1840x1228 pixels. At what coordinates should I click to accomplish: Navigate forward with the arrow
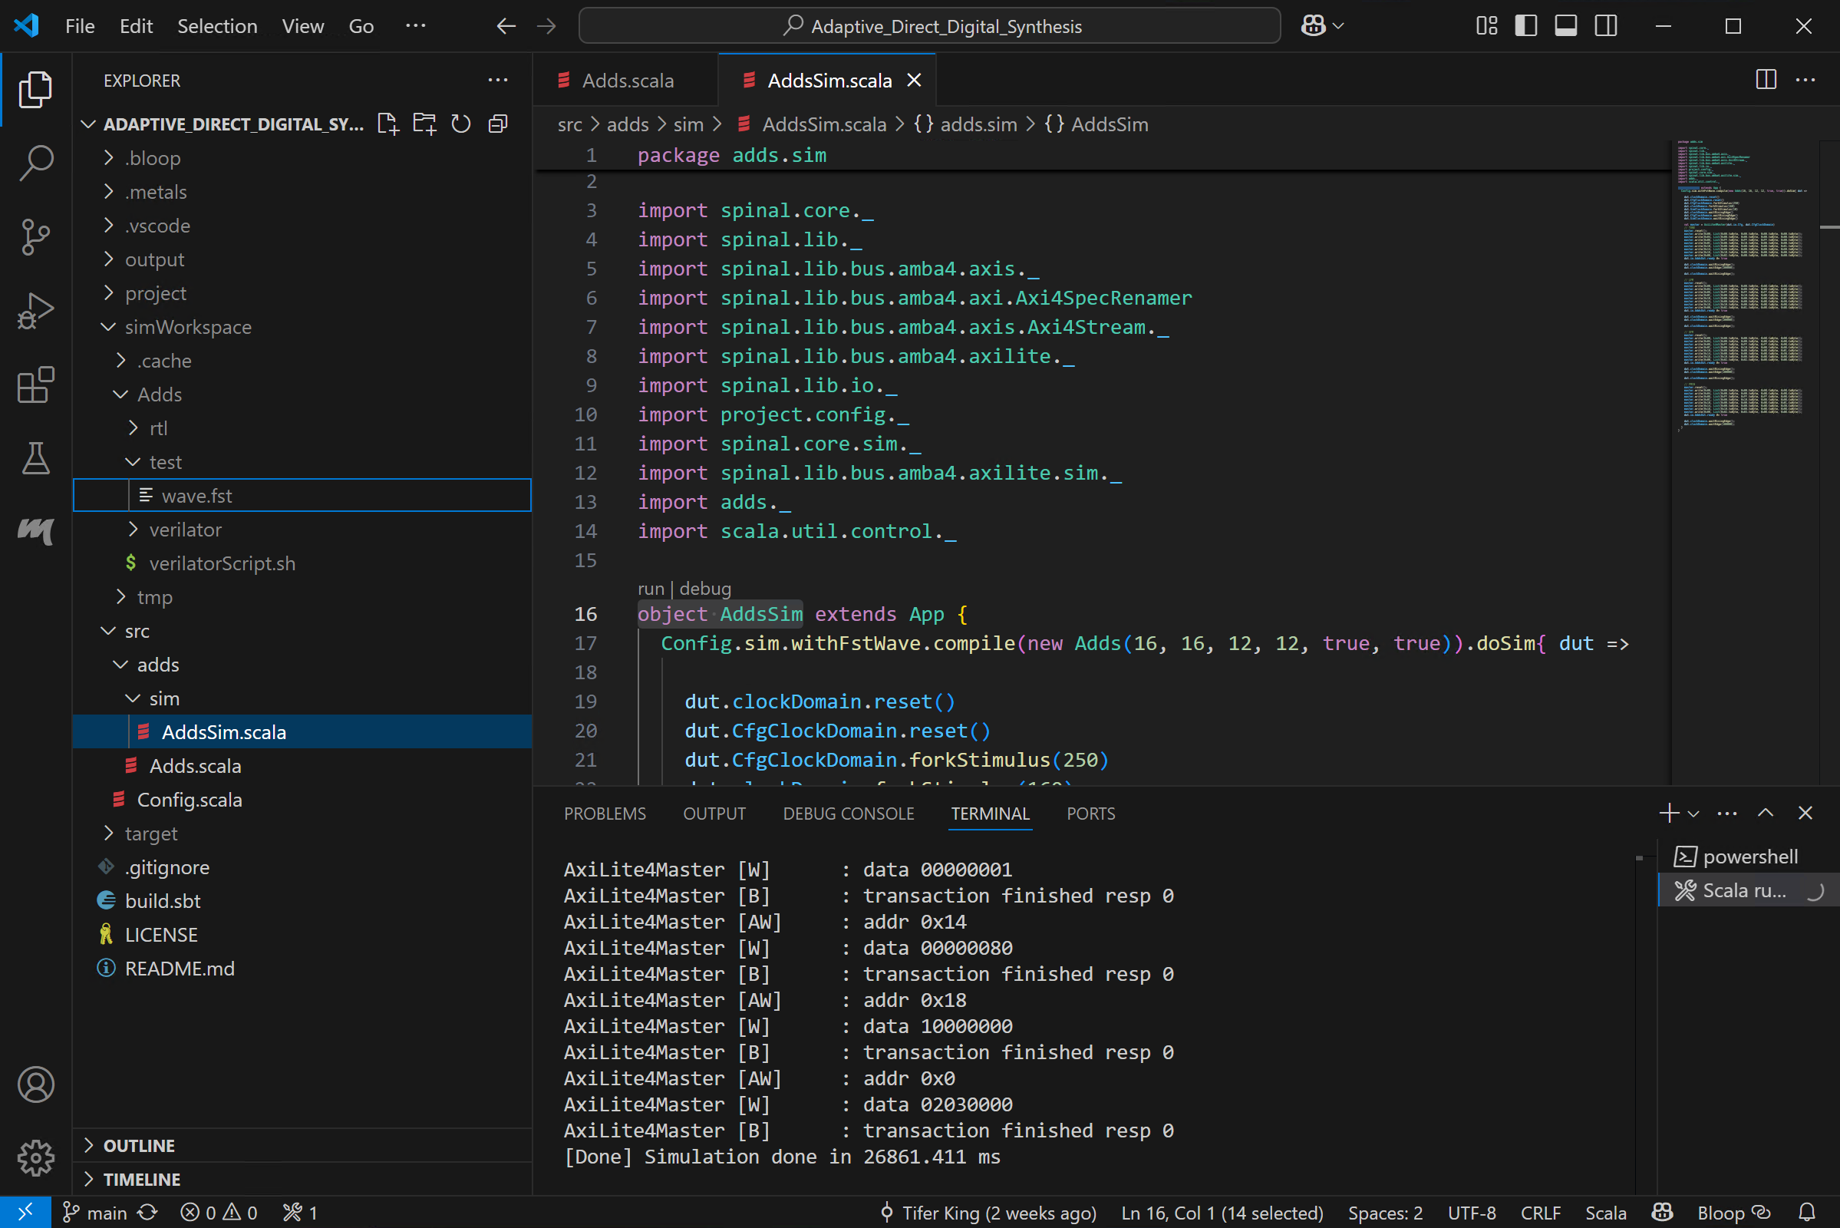pos(546,26)
